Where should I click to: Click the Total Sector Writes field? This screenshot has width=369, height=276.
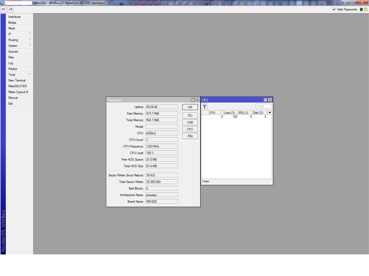162,182
